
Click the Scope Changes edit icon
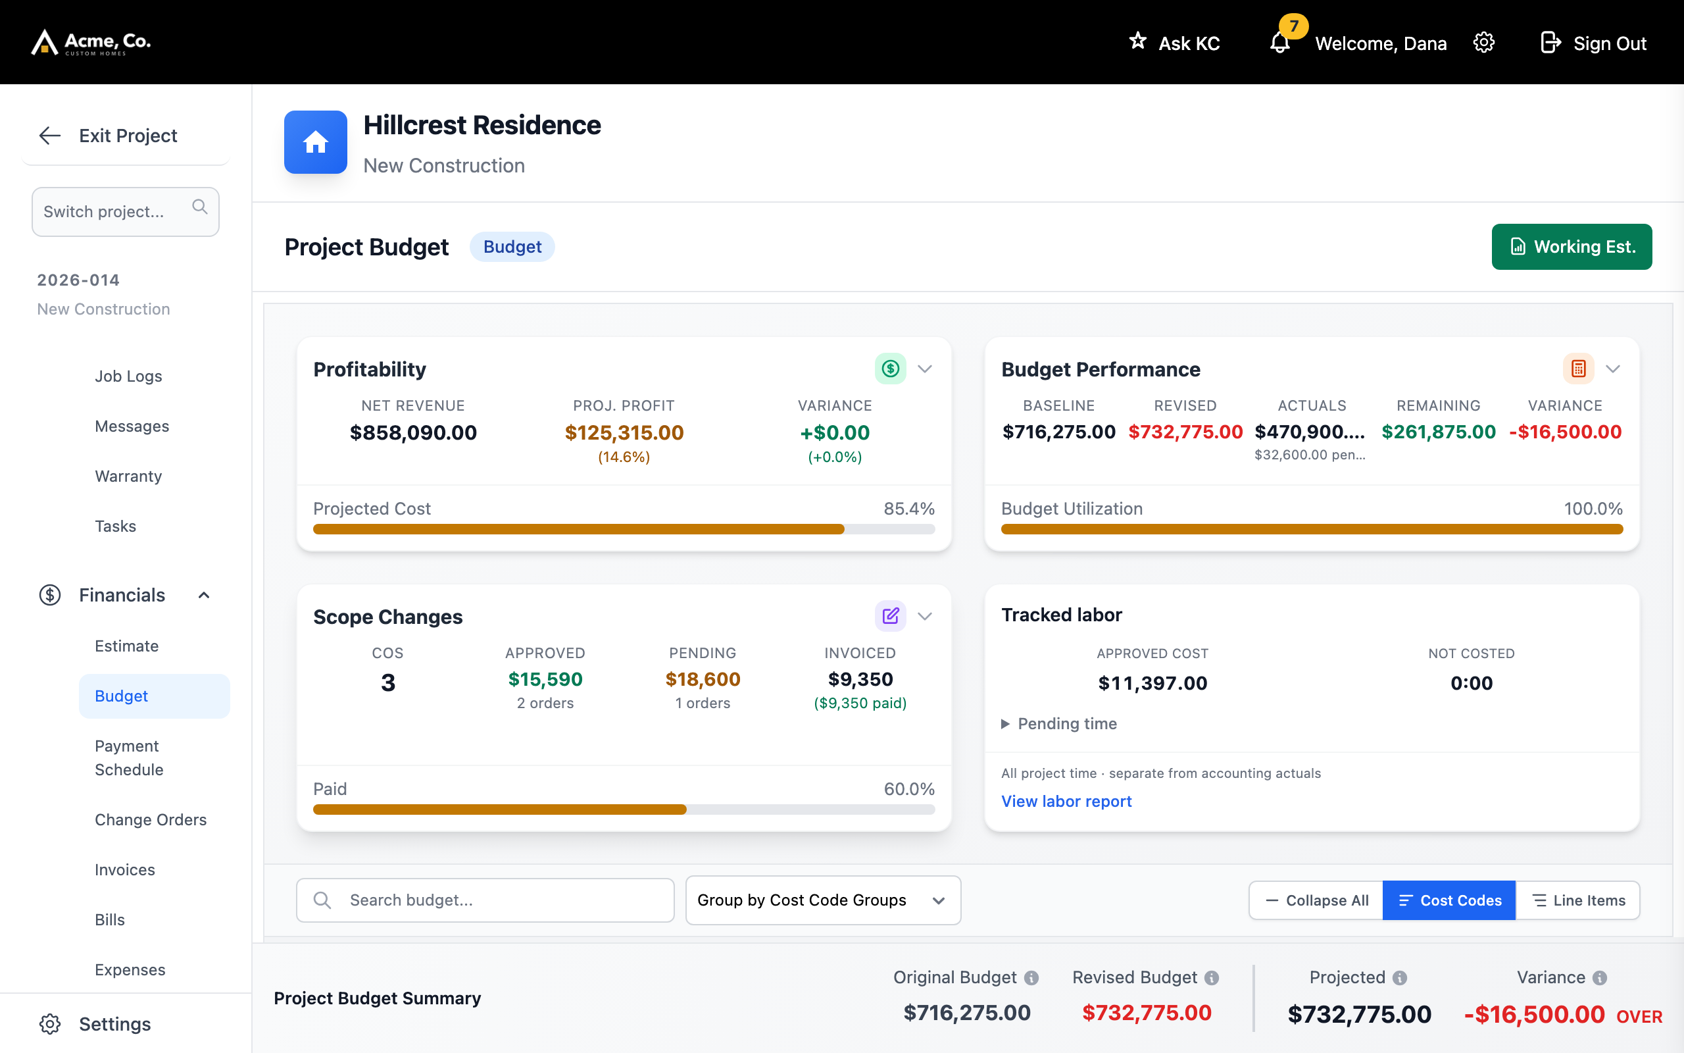890,615
